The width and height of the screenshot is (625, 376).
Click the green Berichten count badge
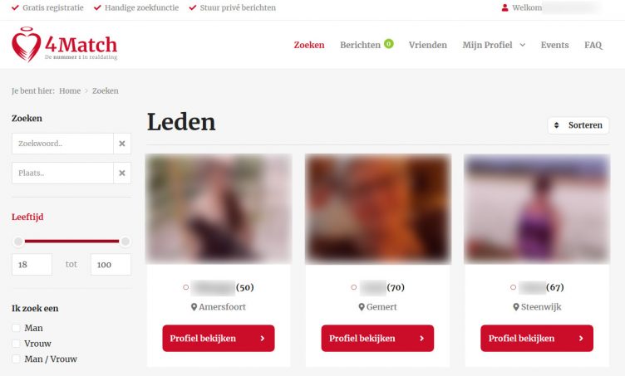click(x=389, y=43)
